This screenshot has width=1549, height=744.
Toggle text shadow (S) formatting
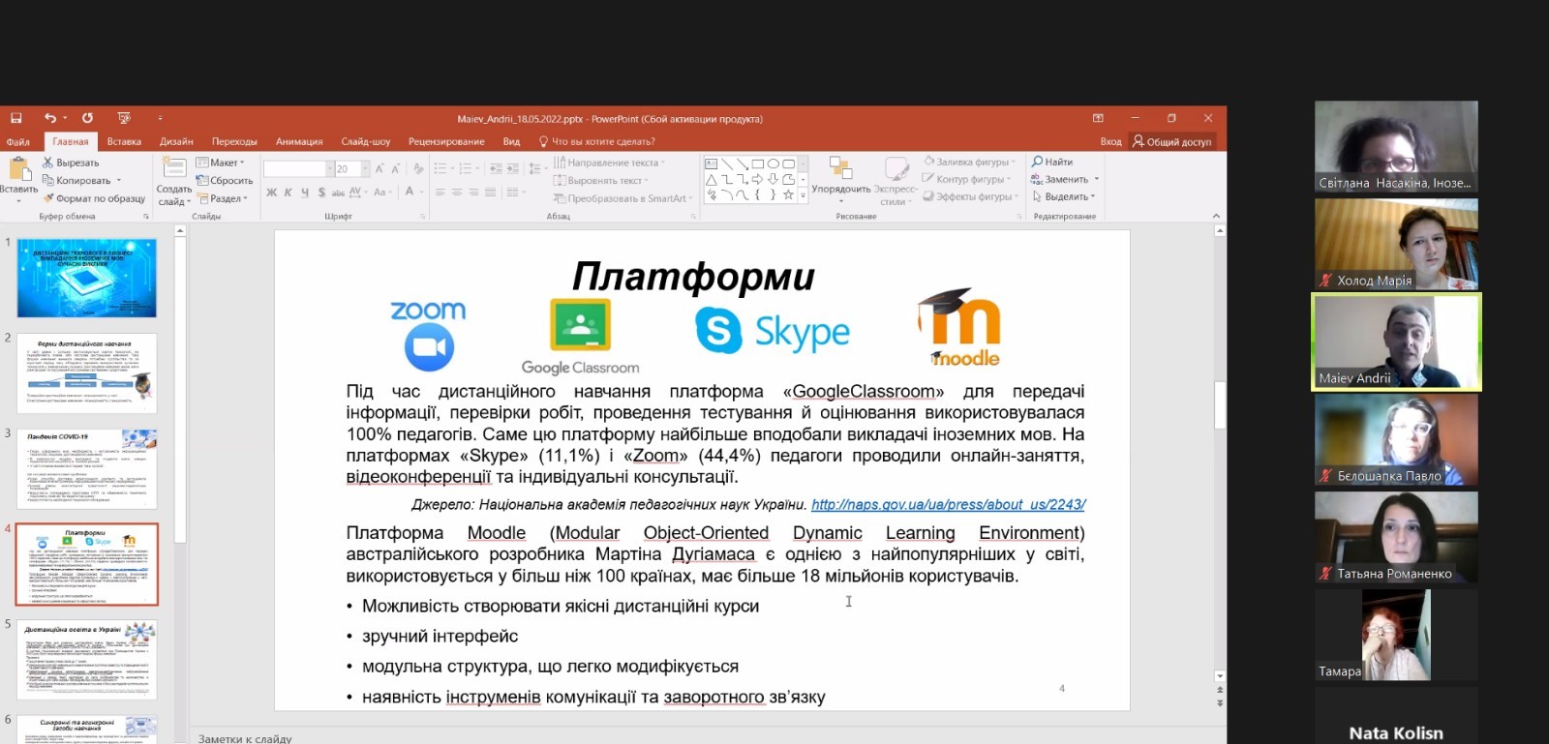coord(321,193)
